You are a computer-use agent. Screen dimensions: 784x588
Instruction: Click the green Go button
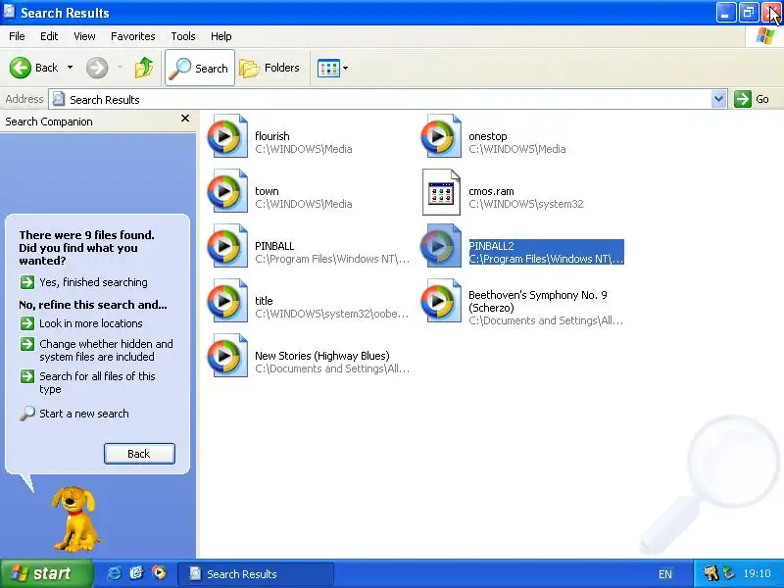[752, 99]
